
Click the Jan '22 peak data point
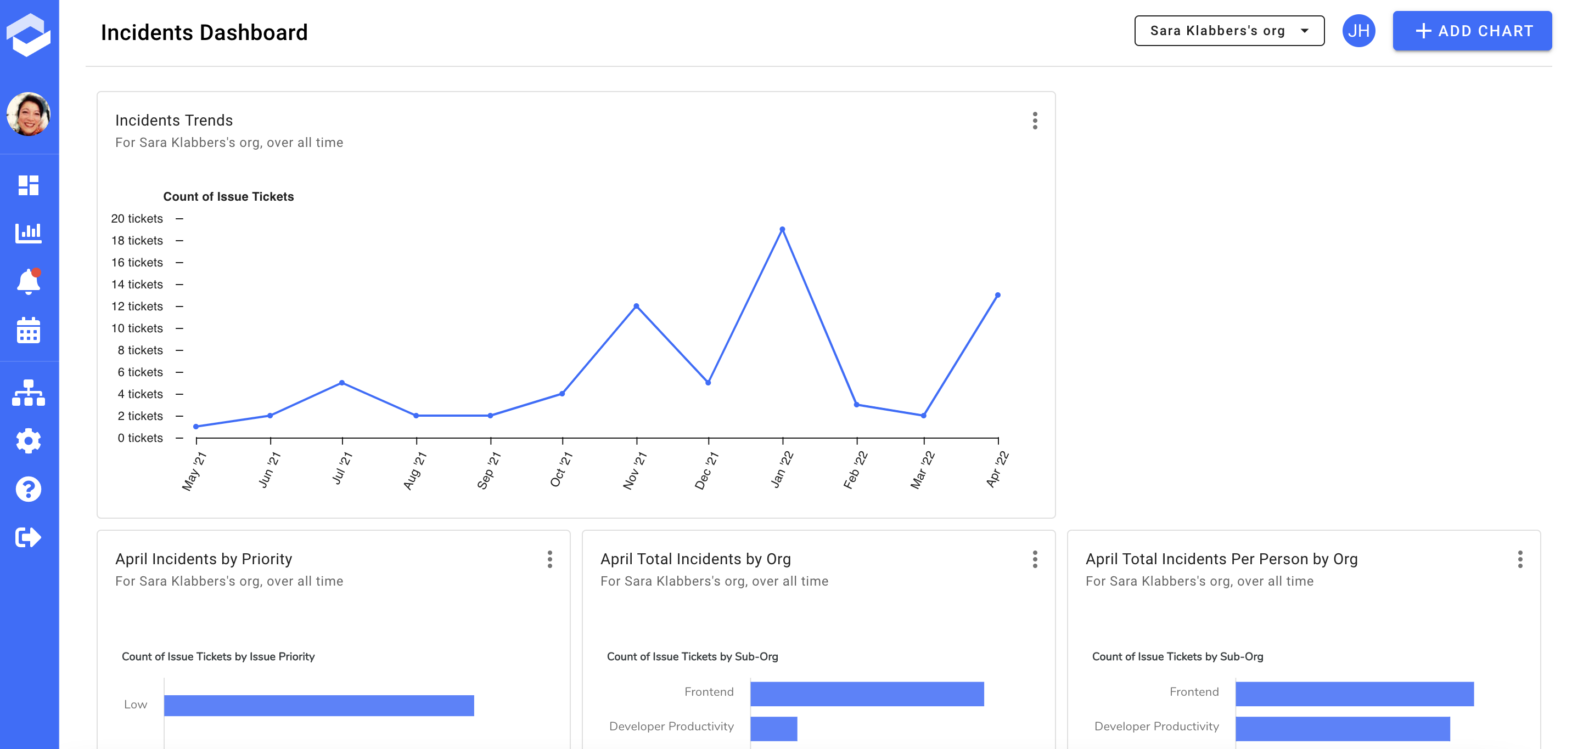pos(782,230)
